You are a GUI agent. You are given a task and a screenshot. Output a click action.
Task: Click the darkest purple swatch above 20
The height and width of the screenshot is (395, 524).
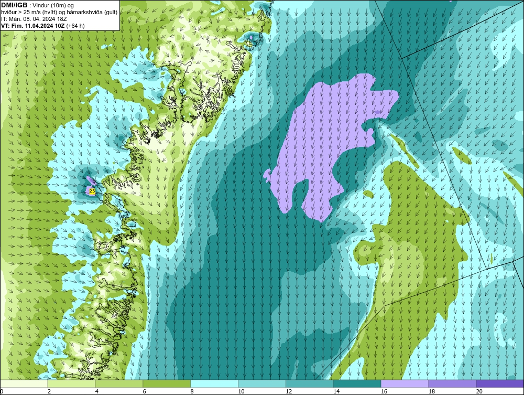pyautogui.click(x=500, y=383)
